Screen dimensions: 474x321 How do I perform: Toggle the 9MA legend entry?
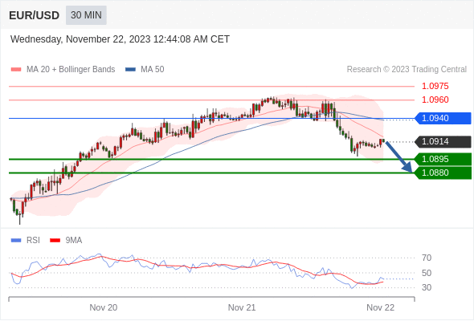[66, 241]
